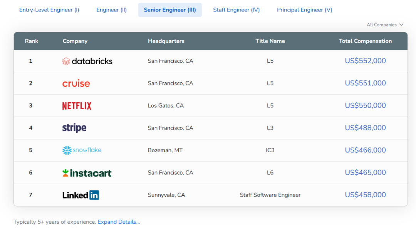Image resolution: width=416 pixels, height=228 pixels.
Task: Click the chevron next to All Companies
Action: point(401,25)
